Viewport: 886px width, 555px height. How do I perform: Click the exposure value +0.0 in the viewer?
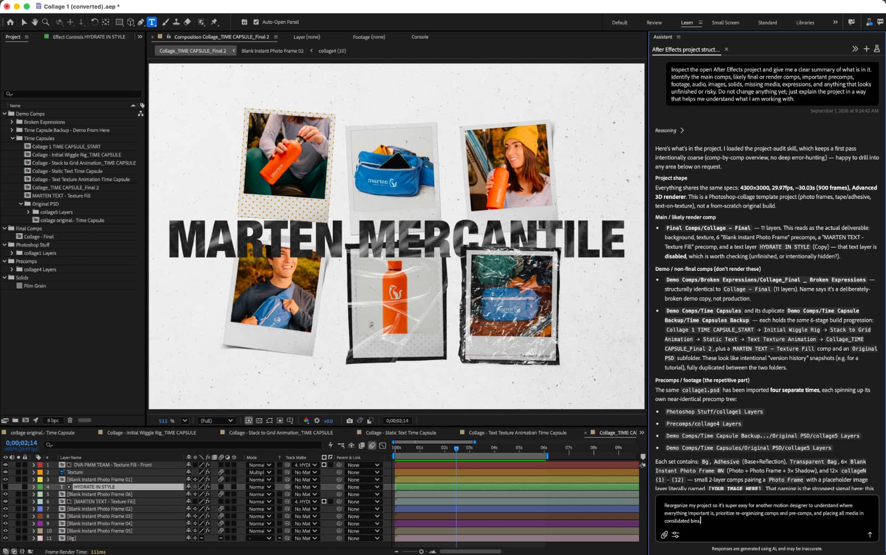point(328,420)
